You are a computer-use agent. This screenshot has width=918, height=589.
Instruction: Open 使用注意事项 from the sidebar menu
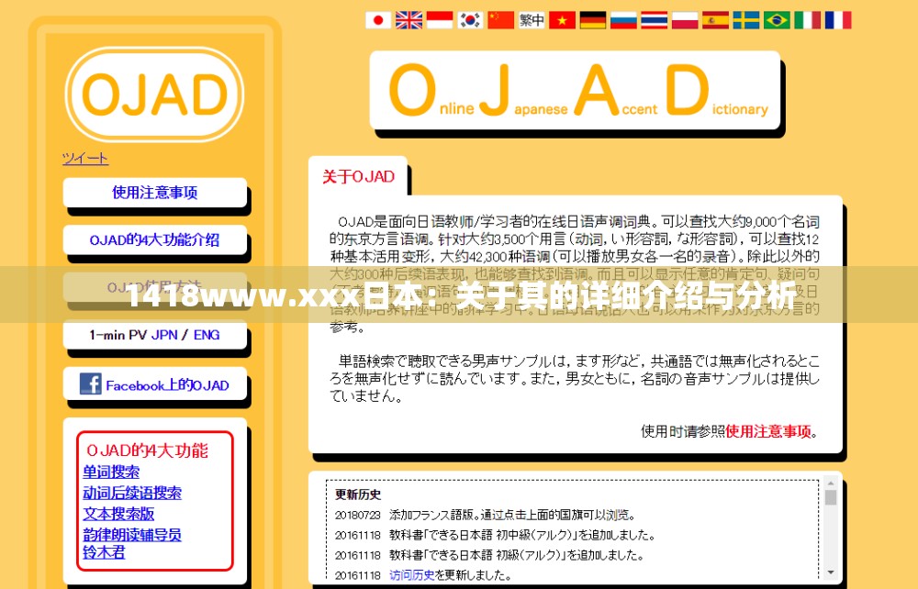coord(155,192)
